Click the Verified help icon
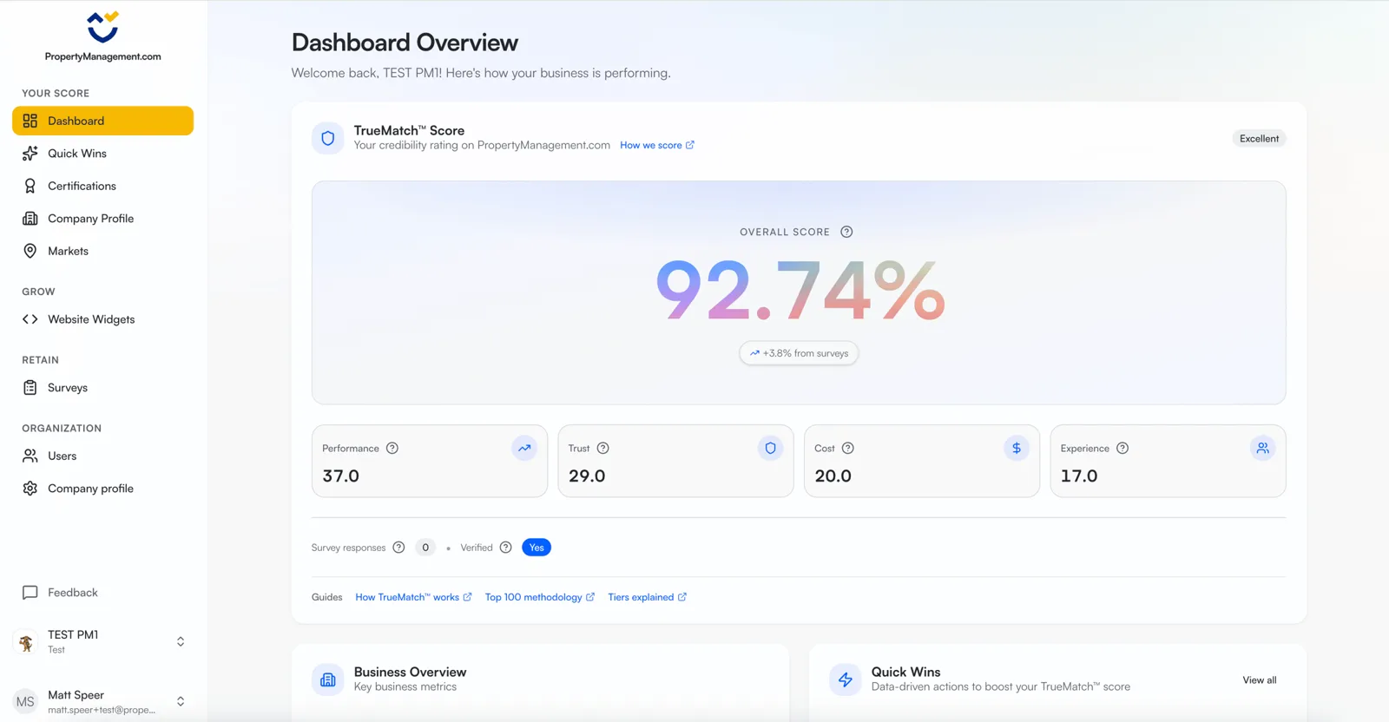Viewport: 1389px width, 722px height. tap(506, 548)
